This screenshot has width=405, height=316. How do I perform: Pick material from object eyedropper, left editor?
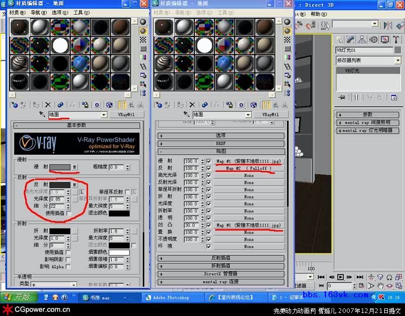pos(43,114)
